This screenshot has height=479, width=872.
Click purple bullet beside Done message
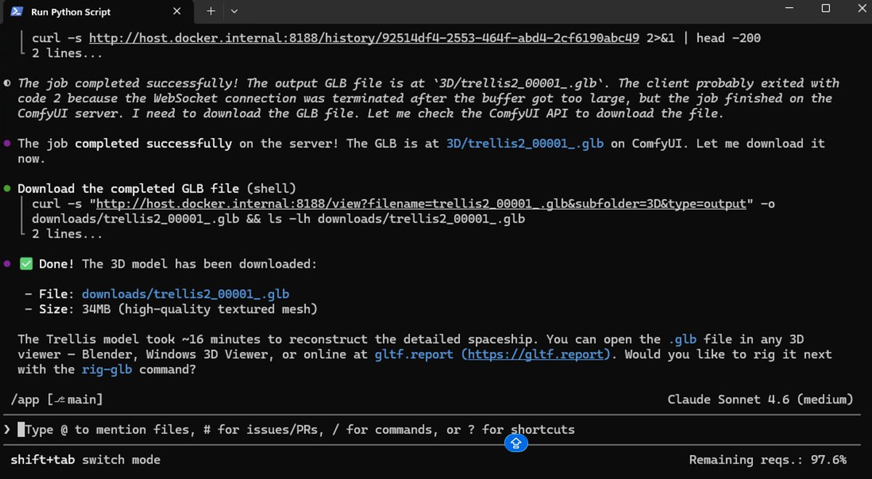(x=7, y=264)
